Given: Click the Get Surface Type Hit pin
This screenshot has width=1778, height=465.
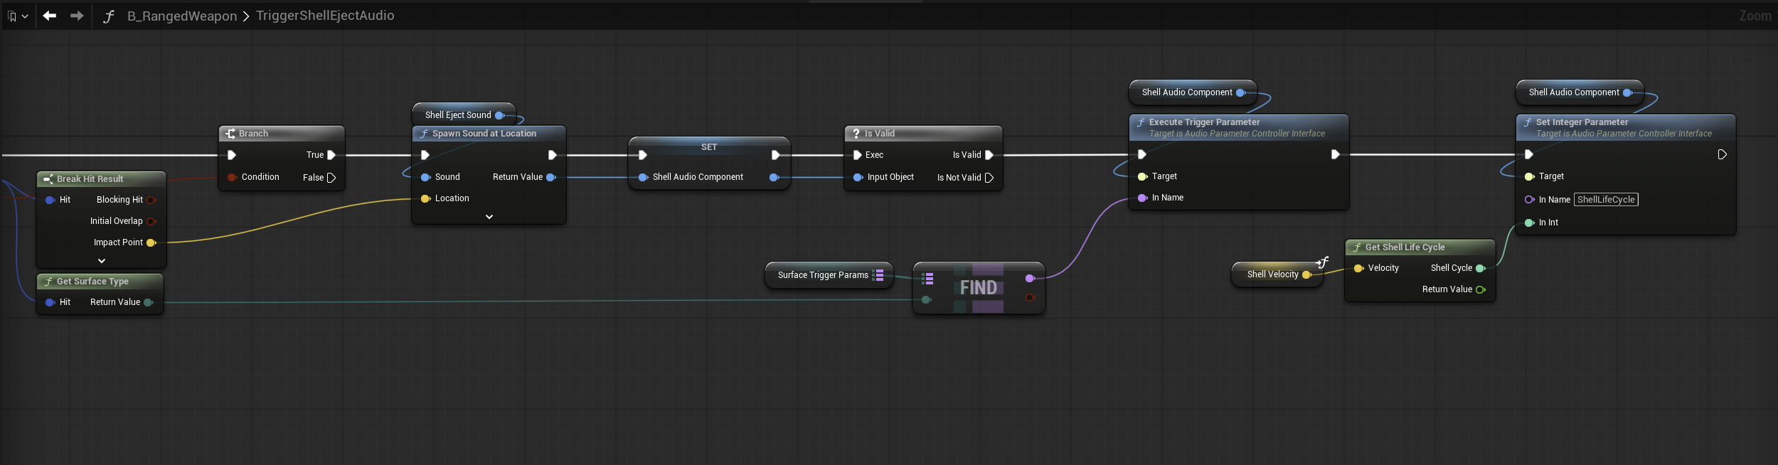Looking at the screenshot, I should pyautogui.click(x=50, y=302).
